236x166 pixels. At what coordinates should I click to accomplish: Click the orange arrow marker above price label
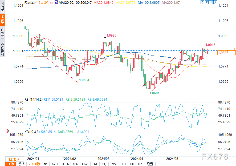pyautogui.click(x=234, y=49)
